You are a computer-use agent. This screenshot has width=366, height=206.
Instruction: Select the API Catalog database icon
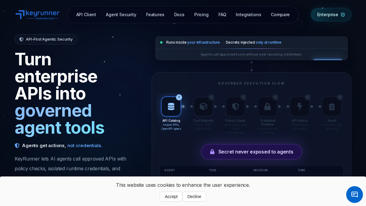(x=171, y=107)
